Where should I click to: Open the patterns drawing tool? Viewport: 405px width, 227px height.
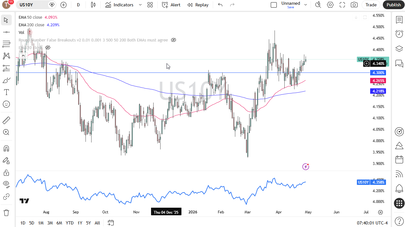click(6, 56)
